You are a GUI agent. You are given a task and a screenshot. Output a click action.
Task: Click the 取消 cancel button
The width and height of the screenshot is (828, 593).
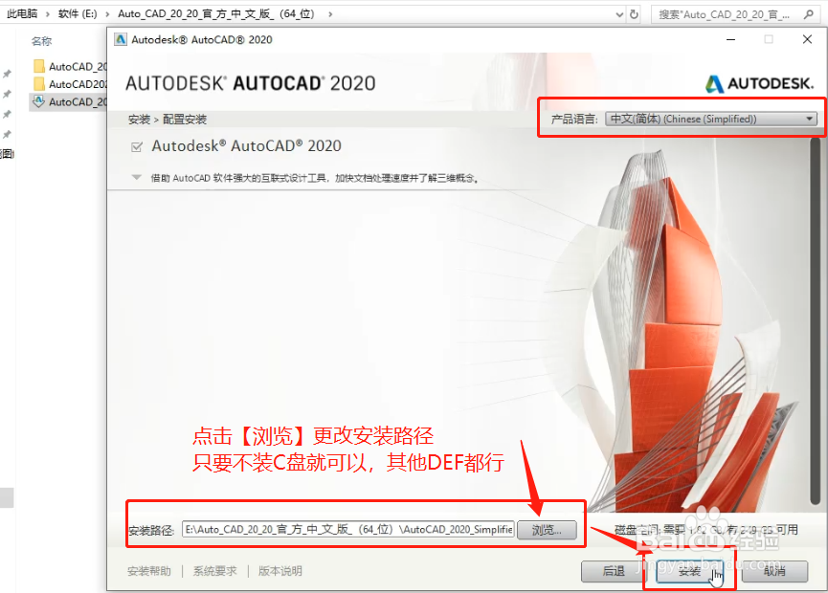[774, 571]
